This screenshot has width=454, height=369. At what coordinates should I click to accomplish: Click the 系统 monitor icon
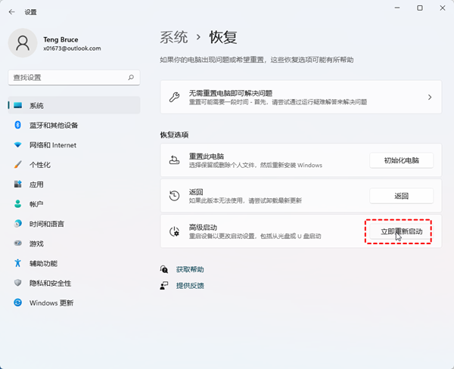click(18, 105)
